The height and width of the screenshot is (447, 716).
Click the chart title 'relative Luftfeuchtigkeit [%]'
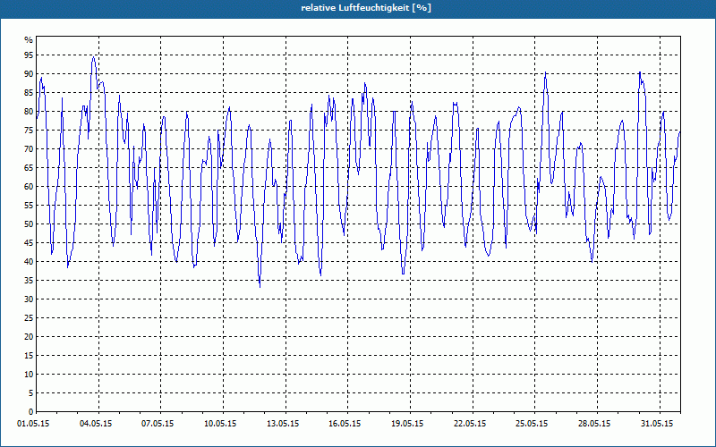[x=366, y=8]
